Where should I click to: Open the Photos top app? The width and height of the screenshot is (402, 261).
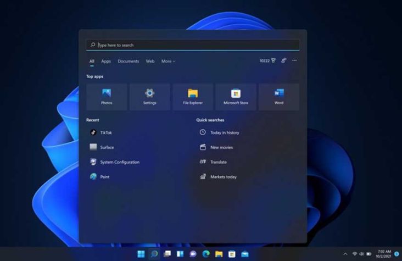pos(107,97)
